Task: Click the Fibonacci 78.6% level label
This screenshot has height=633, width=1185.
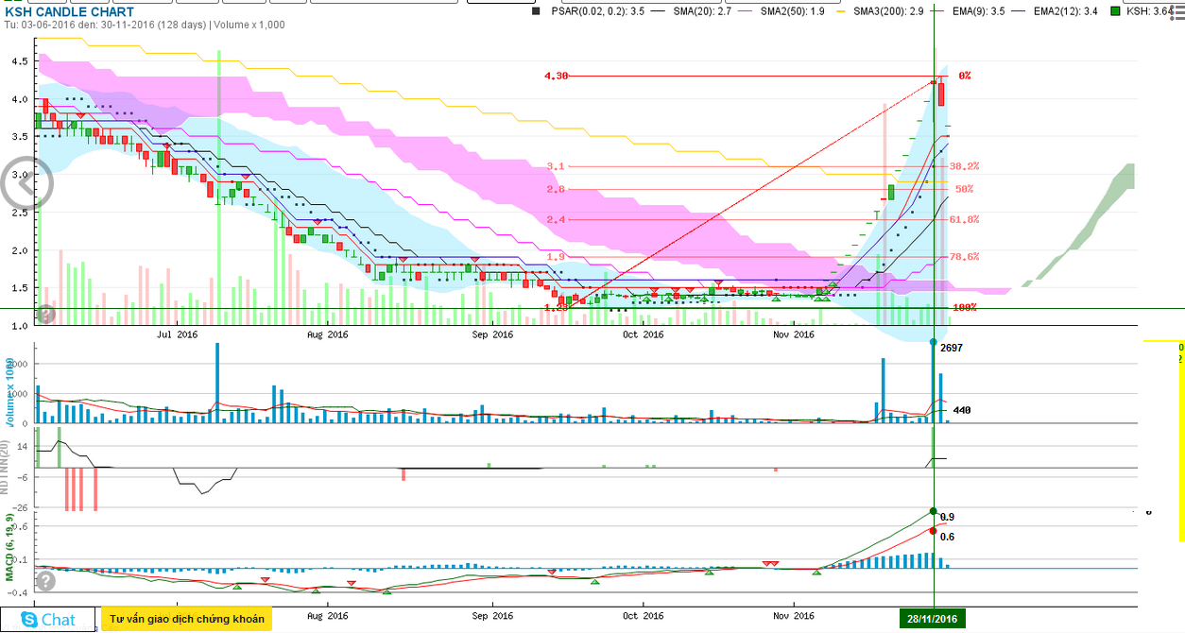Action: point(964,256)
